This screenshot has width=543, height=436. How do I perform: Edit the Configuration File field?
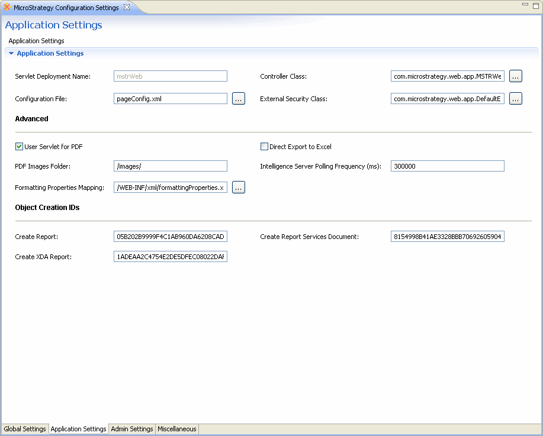click(x=171, y=99)
